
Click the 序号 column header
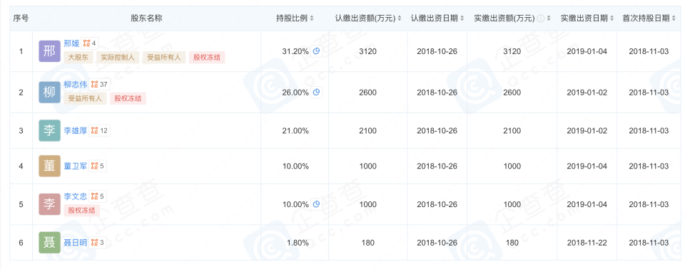pyautogui.click(x=21, y=19)
